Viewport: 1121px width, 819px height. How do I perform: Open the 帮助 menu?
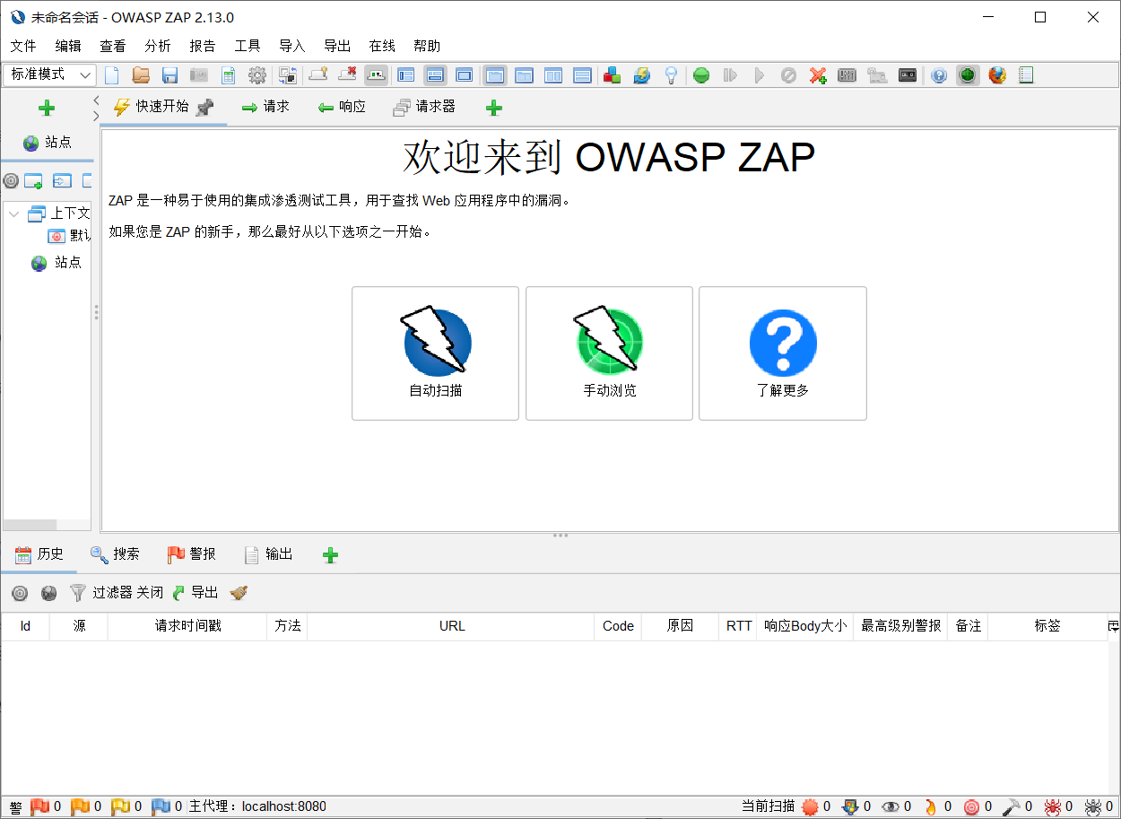427,46
